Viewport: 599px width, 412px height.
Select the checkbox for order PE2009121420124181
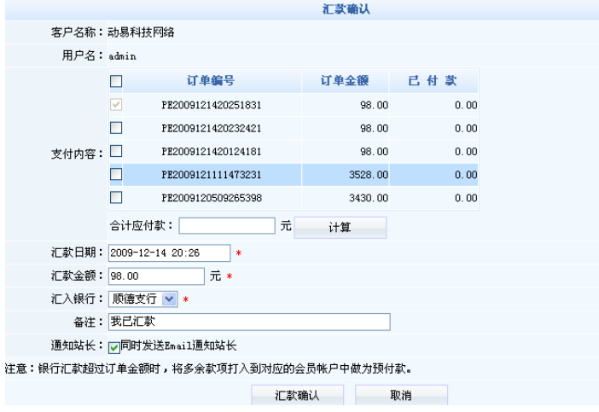116,151
